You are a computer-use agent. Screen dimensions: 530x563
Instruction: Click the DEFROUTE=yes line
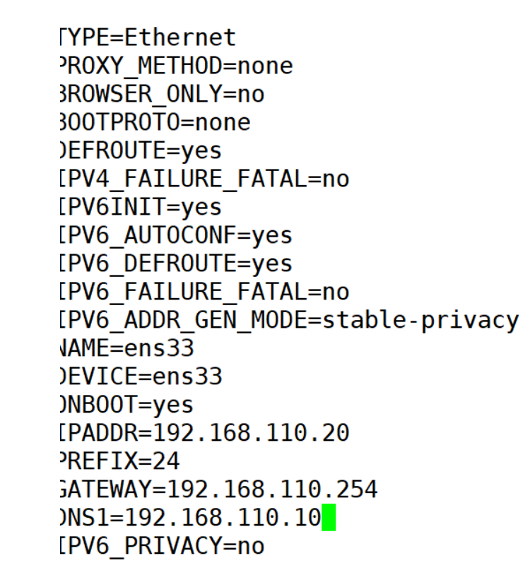coord(141,150)
